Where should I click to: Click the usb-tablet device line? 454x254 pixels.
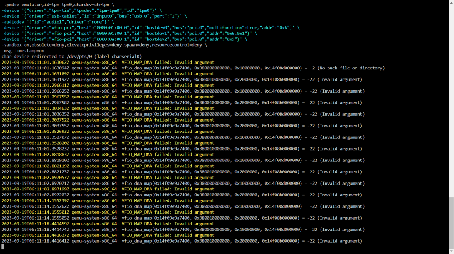[94, 16]
